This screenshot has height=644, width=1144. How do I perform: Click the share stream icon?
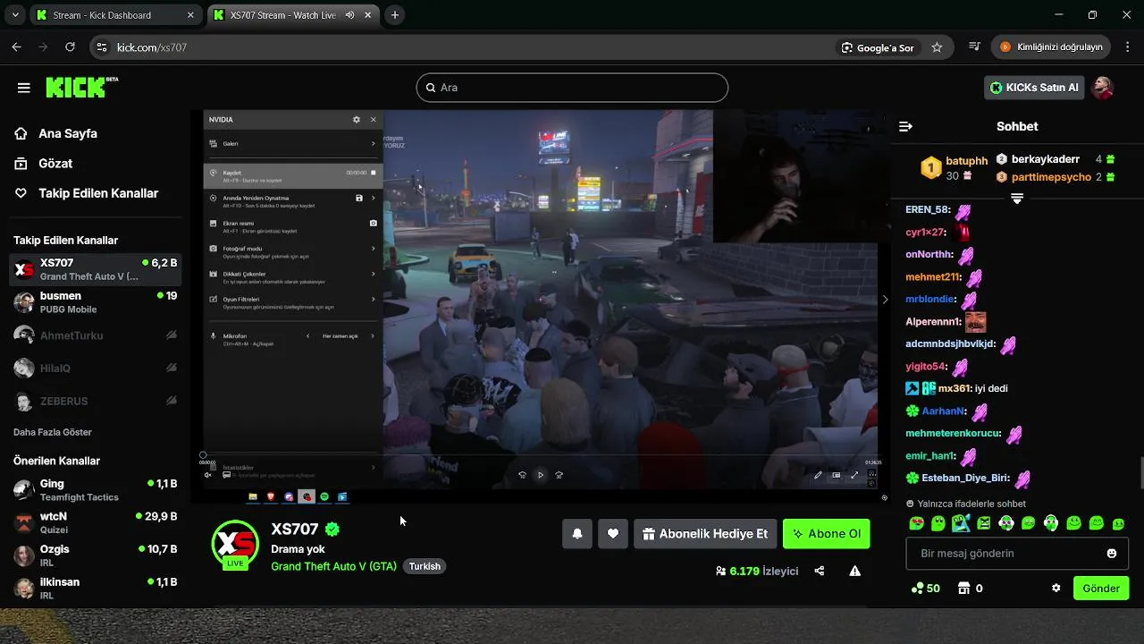click(x=820, y=571)
